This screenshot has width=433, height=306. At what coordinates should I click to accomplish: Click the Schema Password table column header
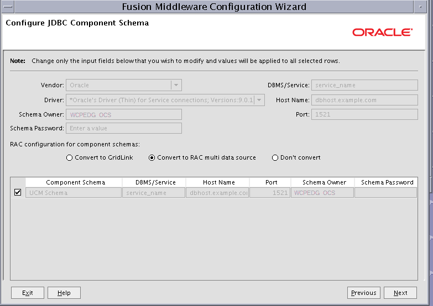pyautogui.click(x=386, y=182)
